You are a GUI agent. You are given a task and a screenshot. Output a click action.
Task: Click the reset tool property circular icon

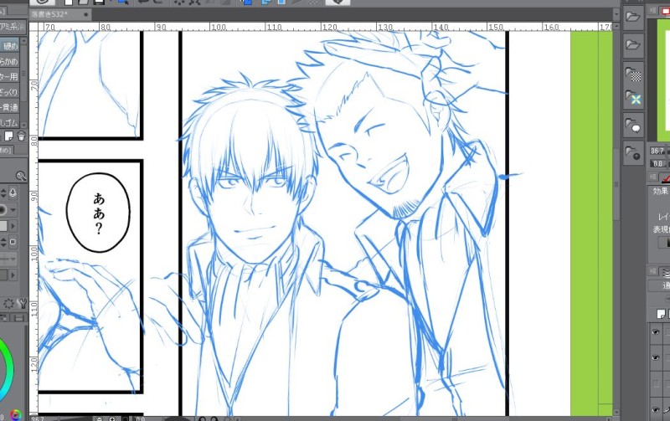pyautogui.click(x=8, y=304)
